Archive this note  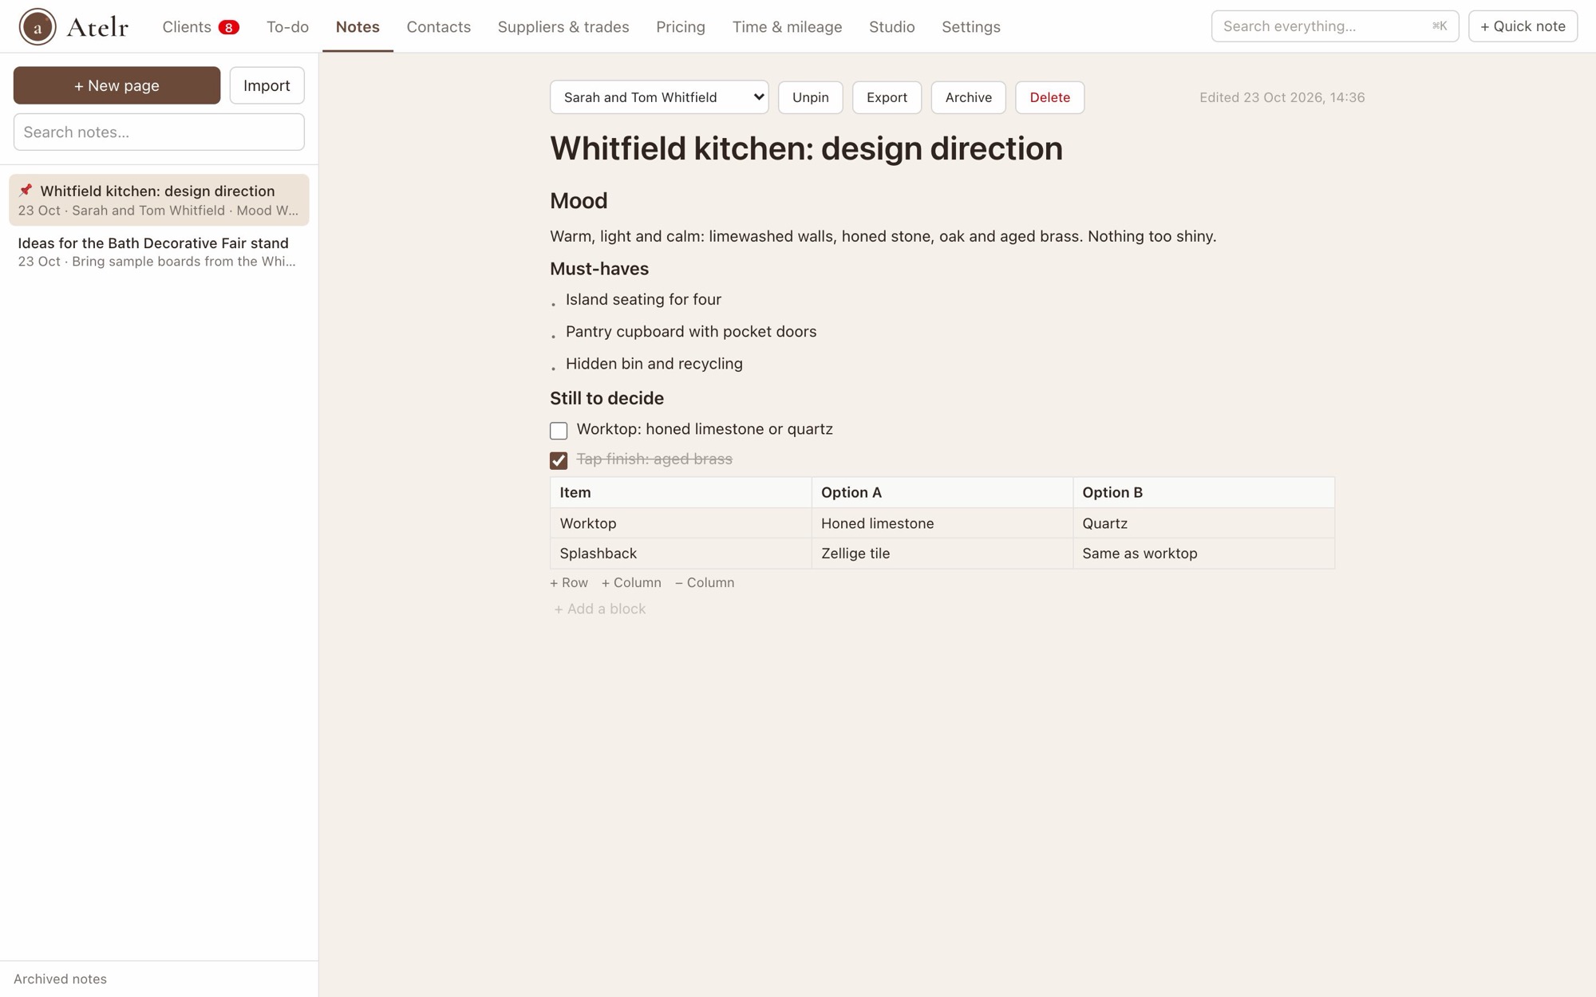coord(968,97)
